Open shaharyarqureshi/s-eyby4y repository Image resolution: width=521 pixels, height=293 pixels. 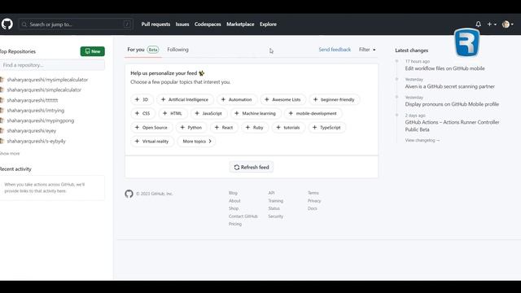(36, 141)
